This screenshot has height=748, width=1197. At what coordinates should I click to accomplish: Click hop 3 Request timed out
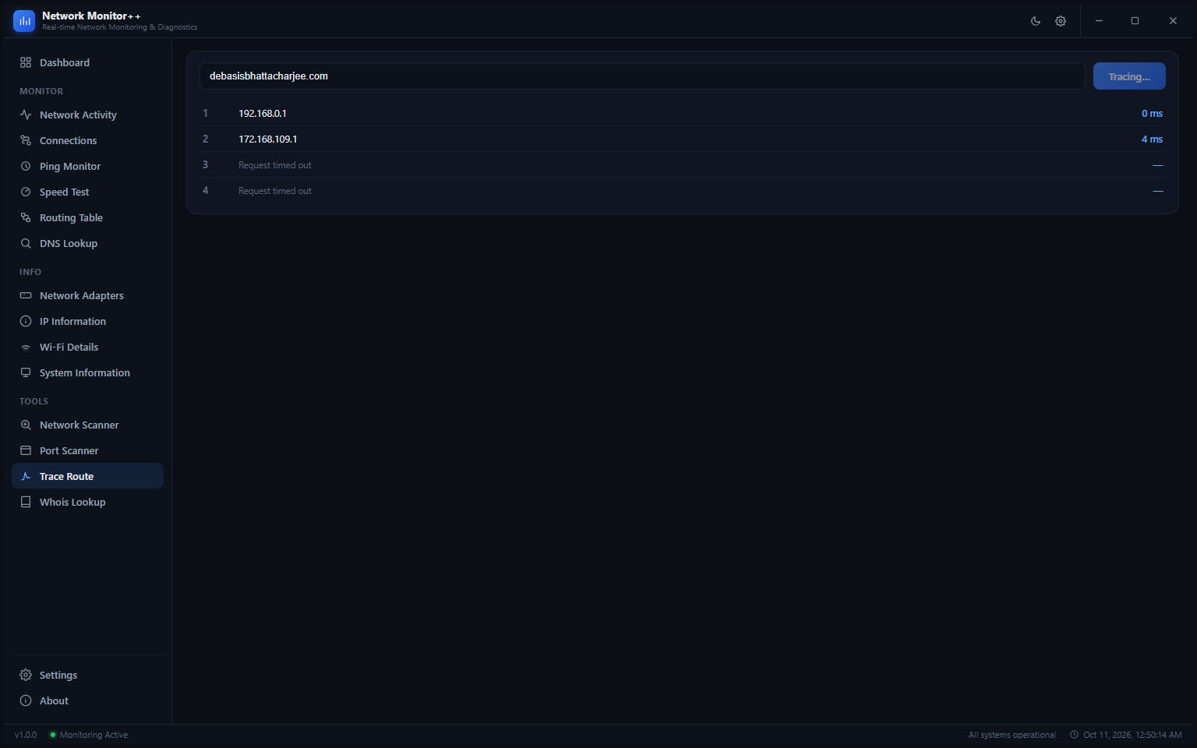275,165
